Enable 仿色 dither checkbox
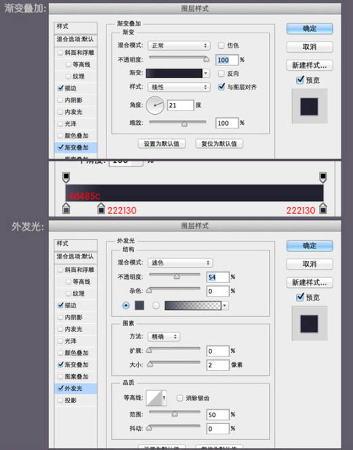The width and height of the screenshot is (353, 450). [x=221, y=45]
